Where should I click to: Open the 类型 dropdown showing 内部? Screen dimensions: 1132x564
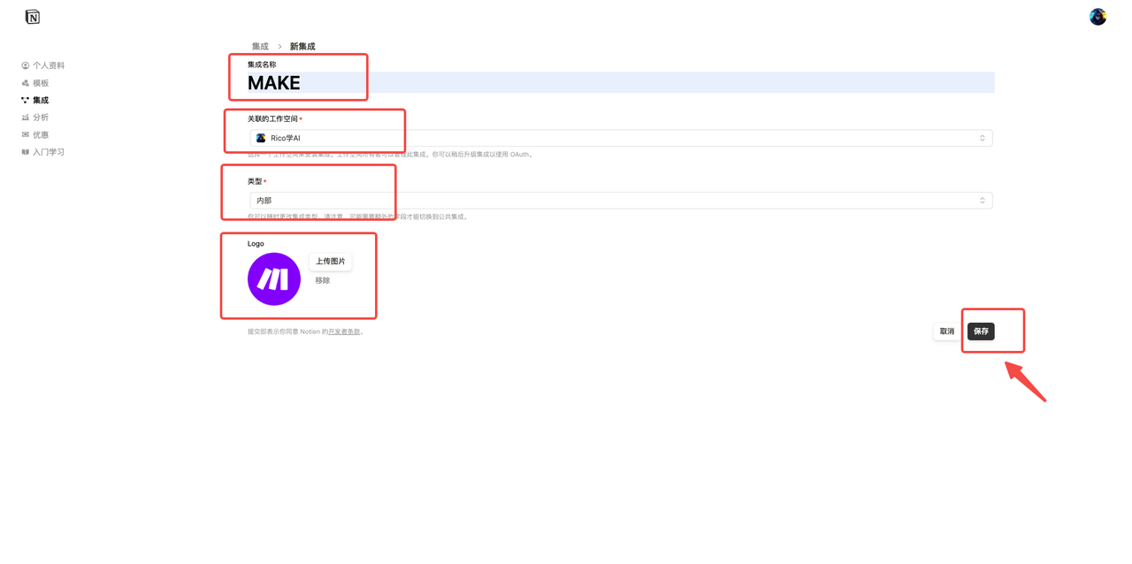click(619, 201)
